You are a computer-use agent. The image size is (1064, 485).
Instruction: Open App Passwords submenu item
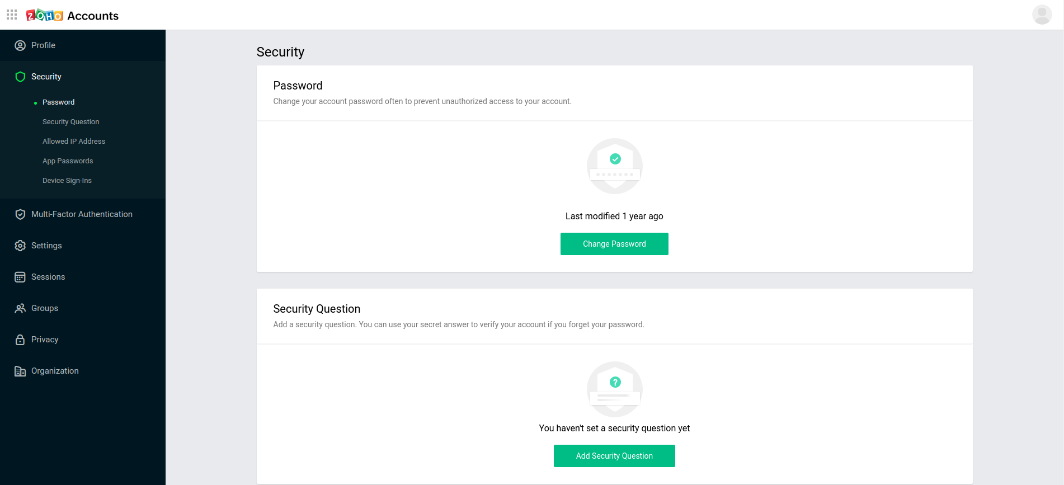(68, 161)
